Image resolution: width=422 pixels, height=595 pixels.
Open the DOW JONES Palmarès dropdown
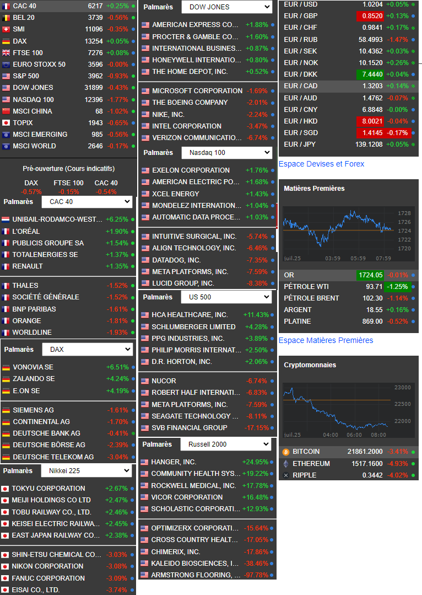click(227, 7)
